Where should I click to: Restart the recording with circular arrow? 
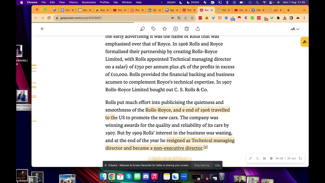pyautogui.click(x=300, y=158)
